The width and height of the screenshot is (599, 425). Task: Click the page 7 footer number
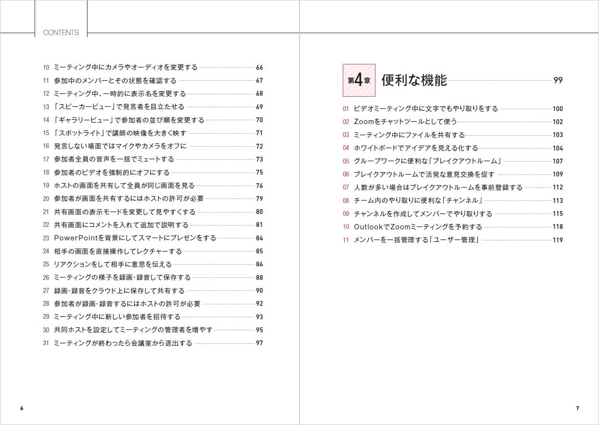577,408
